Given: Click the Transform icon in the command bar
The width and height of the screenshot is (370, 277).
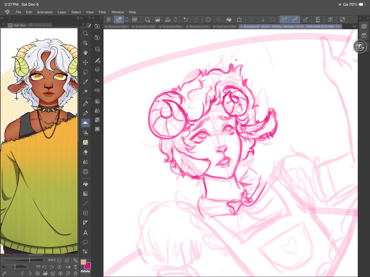Looking at the screenshot, I should [239, 20].
